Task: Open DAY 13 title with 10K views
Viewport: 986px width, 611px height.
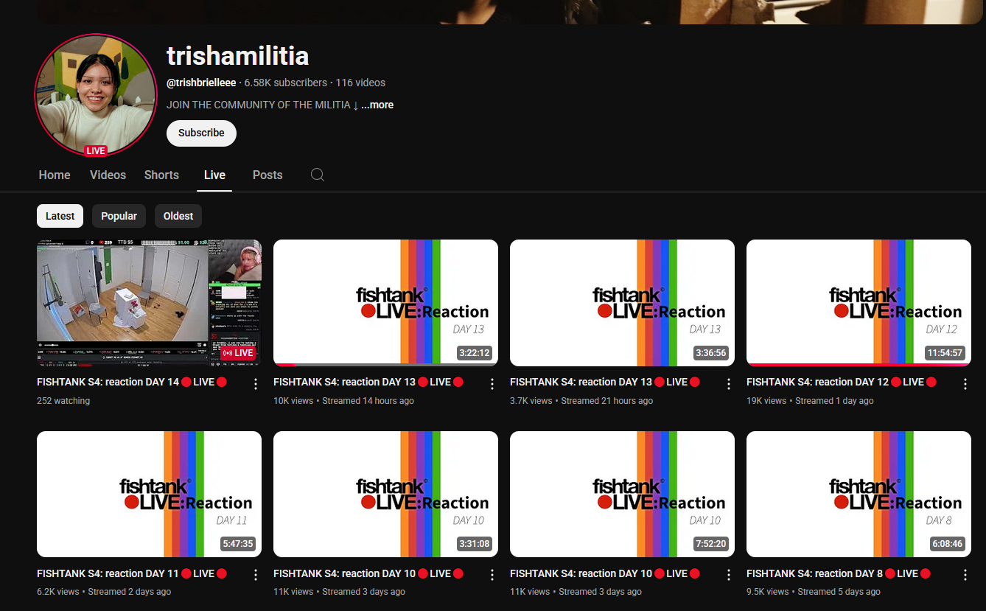Action: tap(368, 382)
